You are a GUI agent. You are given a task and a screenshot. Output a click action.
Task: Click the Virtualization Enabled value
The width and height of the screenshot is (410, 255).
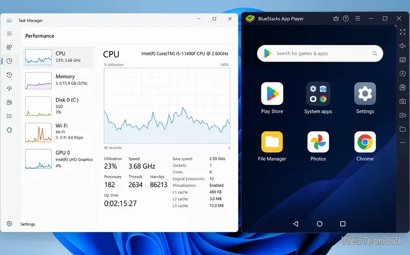click(216, 185)
